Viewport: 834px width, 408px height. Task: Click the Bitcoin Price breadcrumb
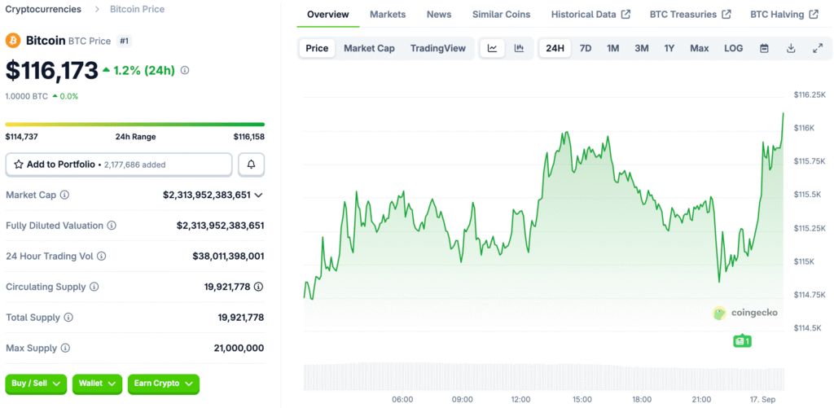[x=137, y=9]
